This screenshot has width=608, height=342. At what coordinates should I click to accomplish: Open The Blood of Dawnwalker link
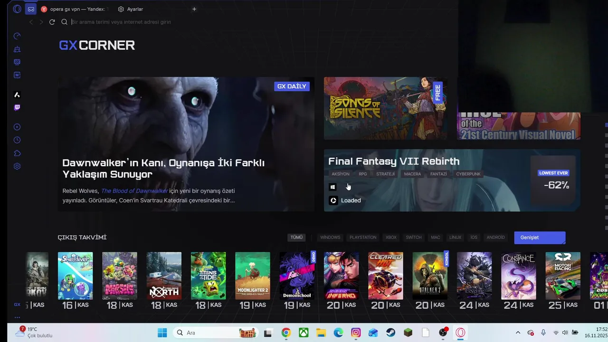(x=134, y=191)
